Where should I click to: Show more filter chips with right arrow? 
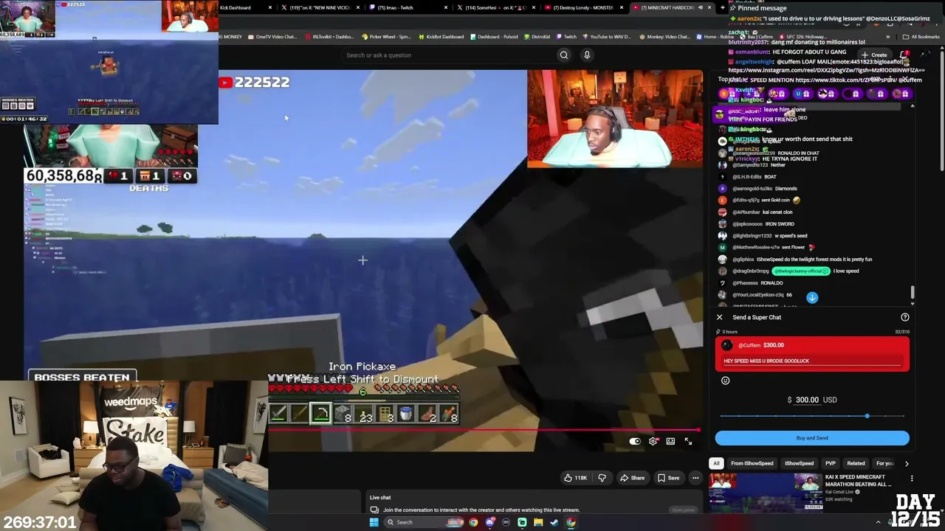tap(907, 463)
